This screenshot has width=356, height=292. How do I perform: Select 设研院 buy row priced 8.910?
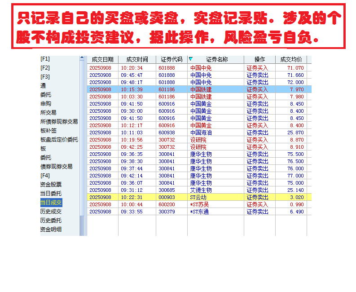(199, 147)
